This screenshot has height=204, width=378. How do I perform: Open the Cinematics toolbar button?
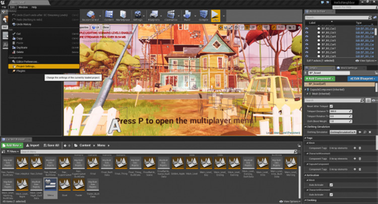click(x=171, y=16)
